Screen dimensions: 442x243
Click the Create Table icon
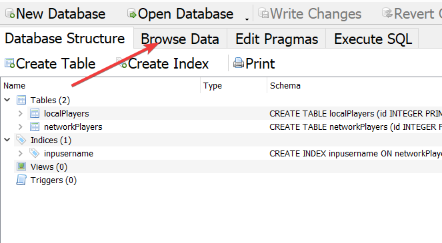[x=9, y=63]
